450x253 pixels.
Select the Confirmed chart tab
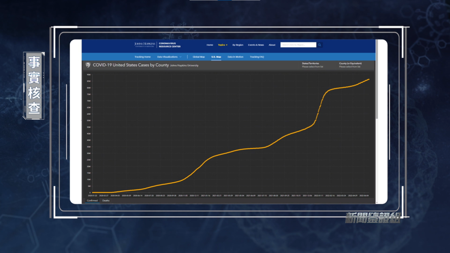pyautogui.click(x=92, y=201)
